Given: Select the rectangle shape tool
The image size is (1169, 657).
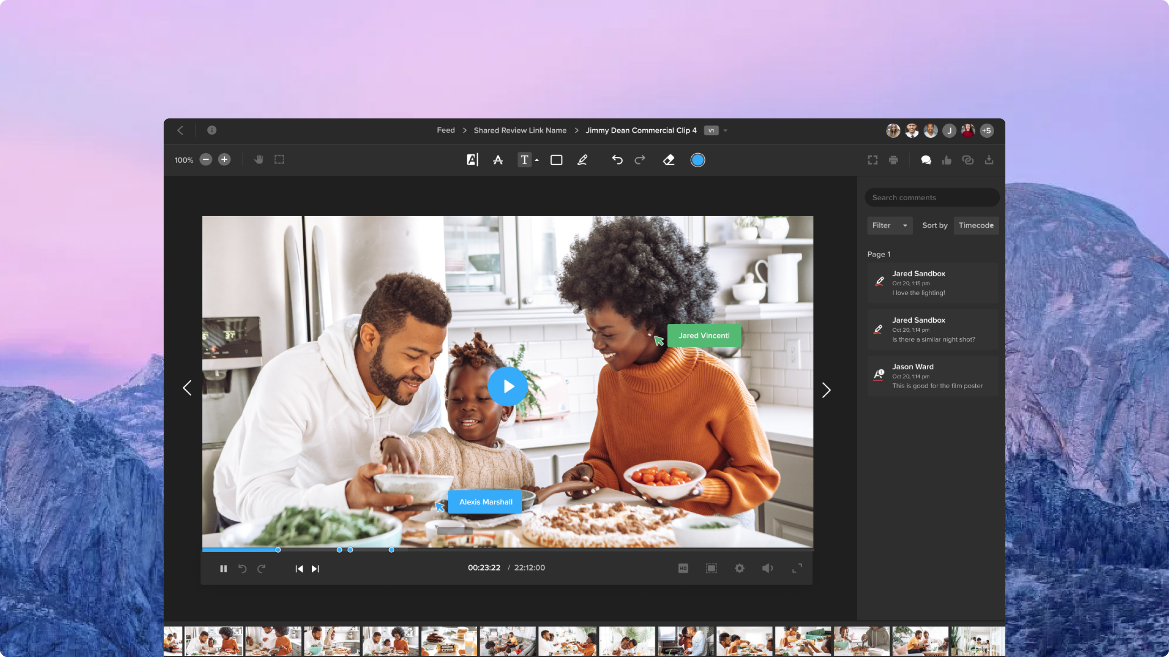Looking at the screenshot, I should [x=556, y=160].
